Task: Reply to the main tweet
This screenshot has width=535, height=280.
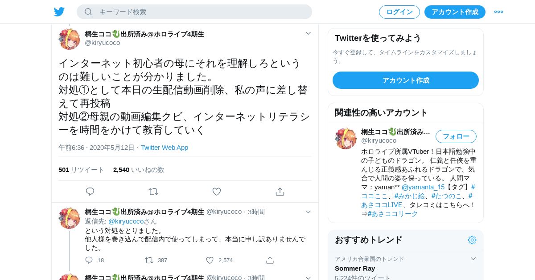Action: [x=90, y=192]
